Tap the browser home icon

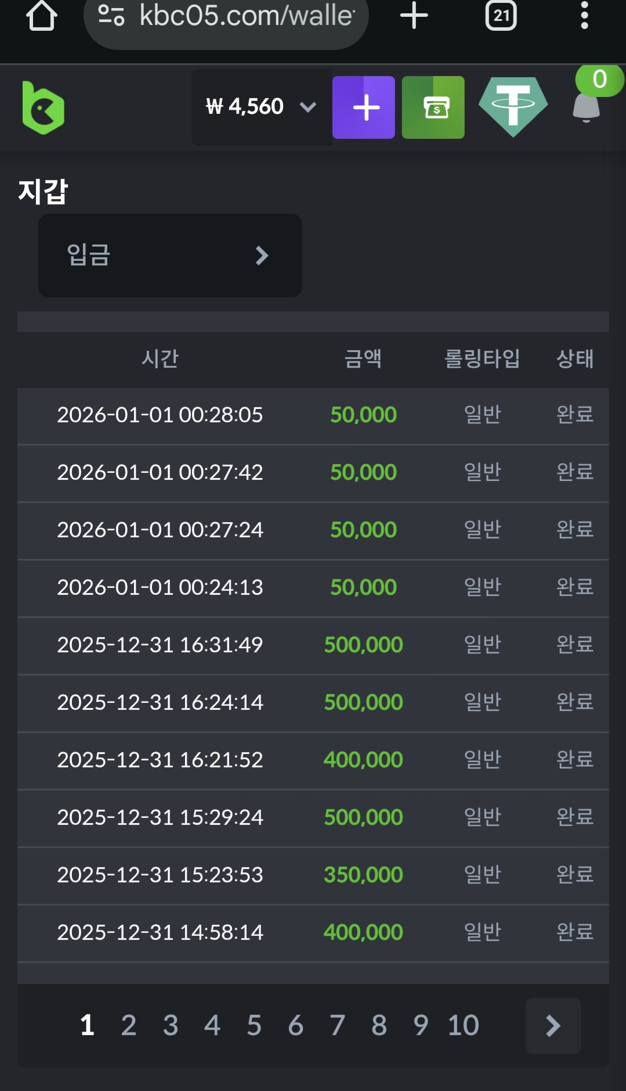point(41,16)
